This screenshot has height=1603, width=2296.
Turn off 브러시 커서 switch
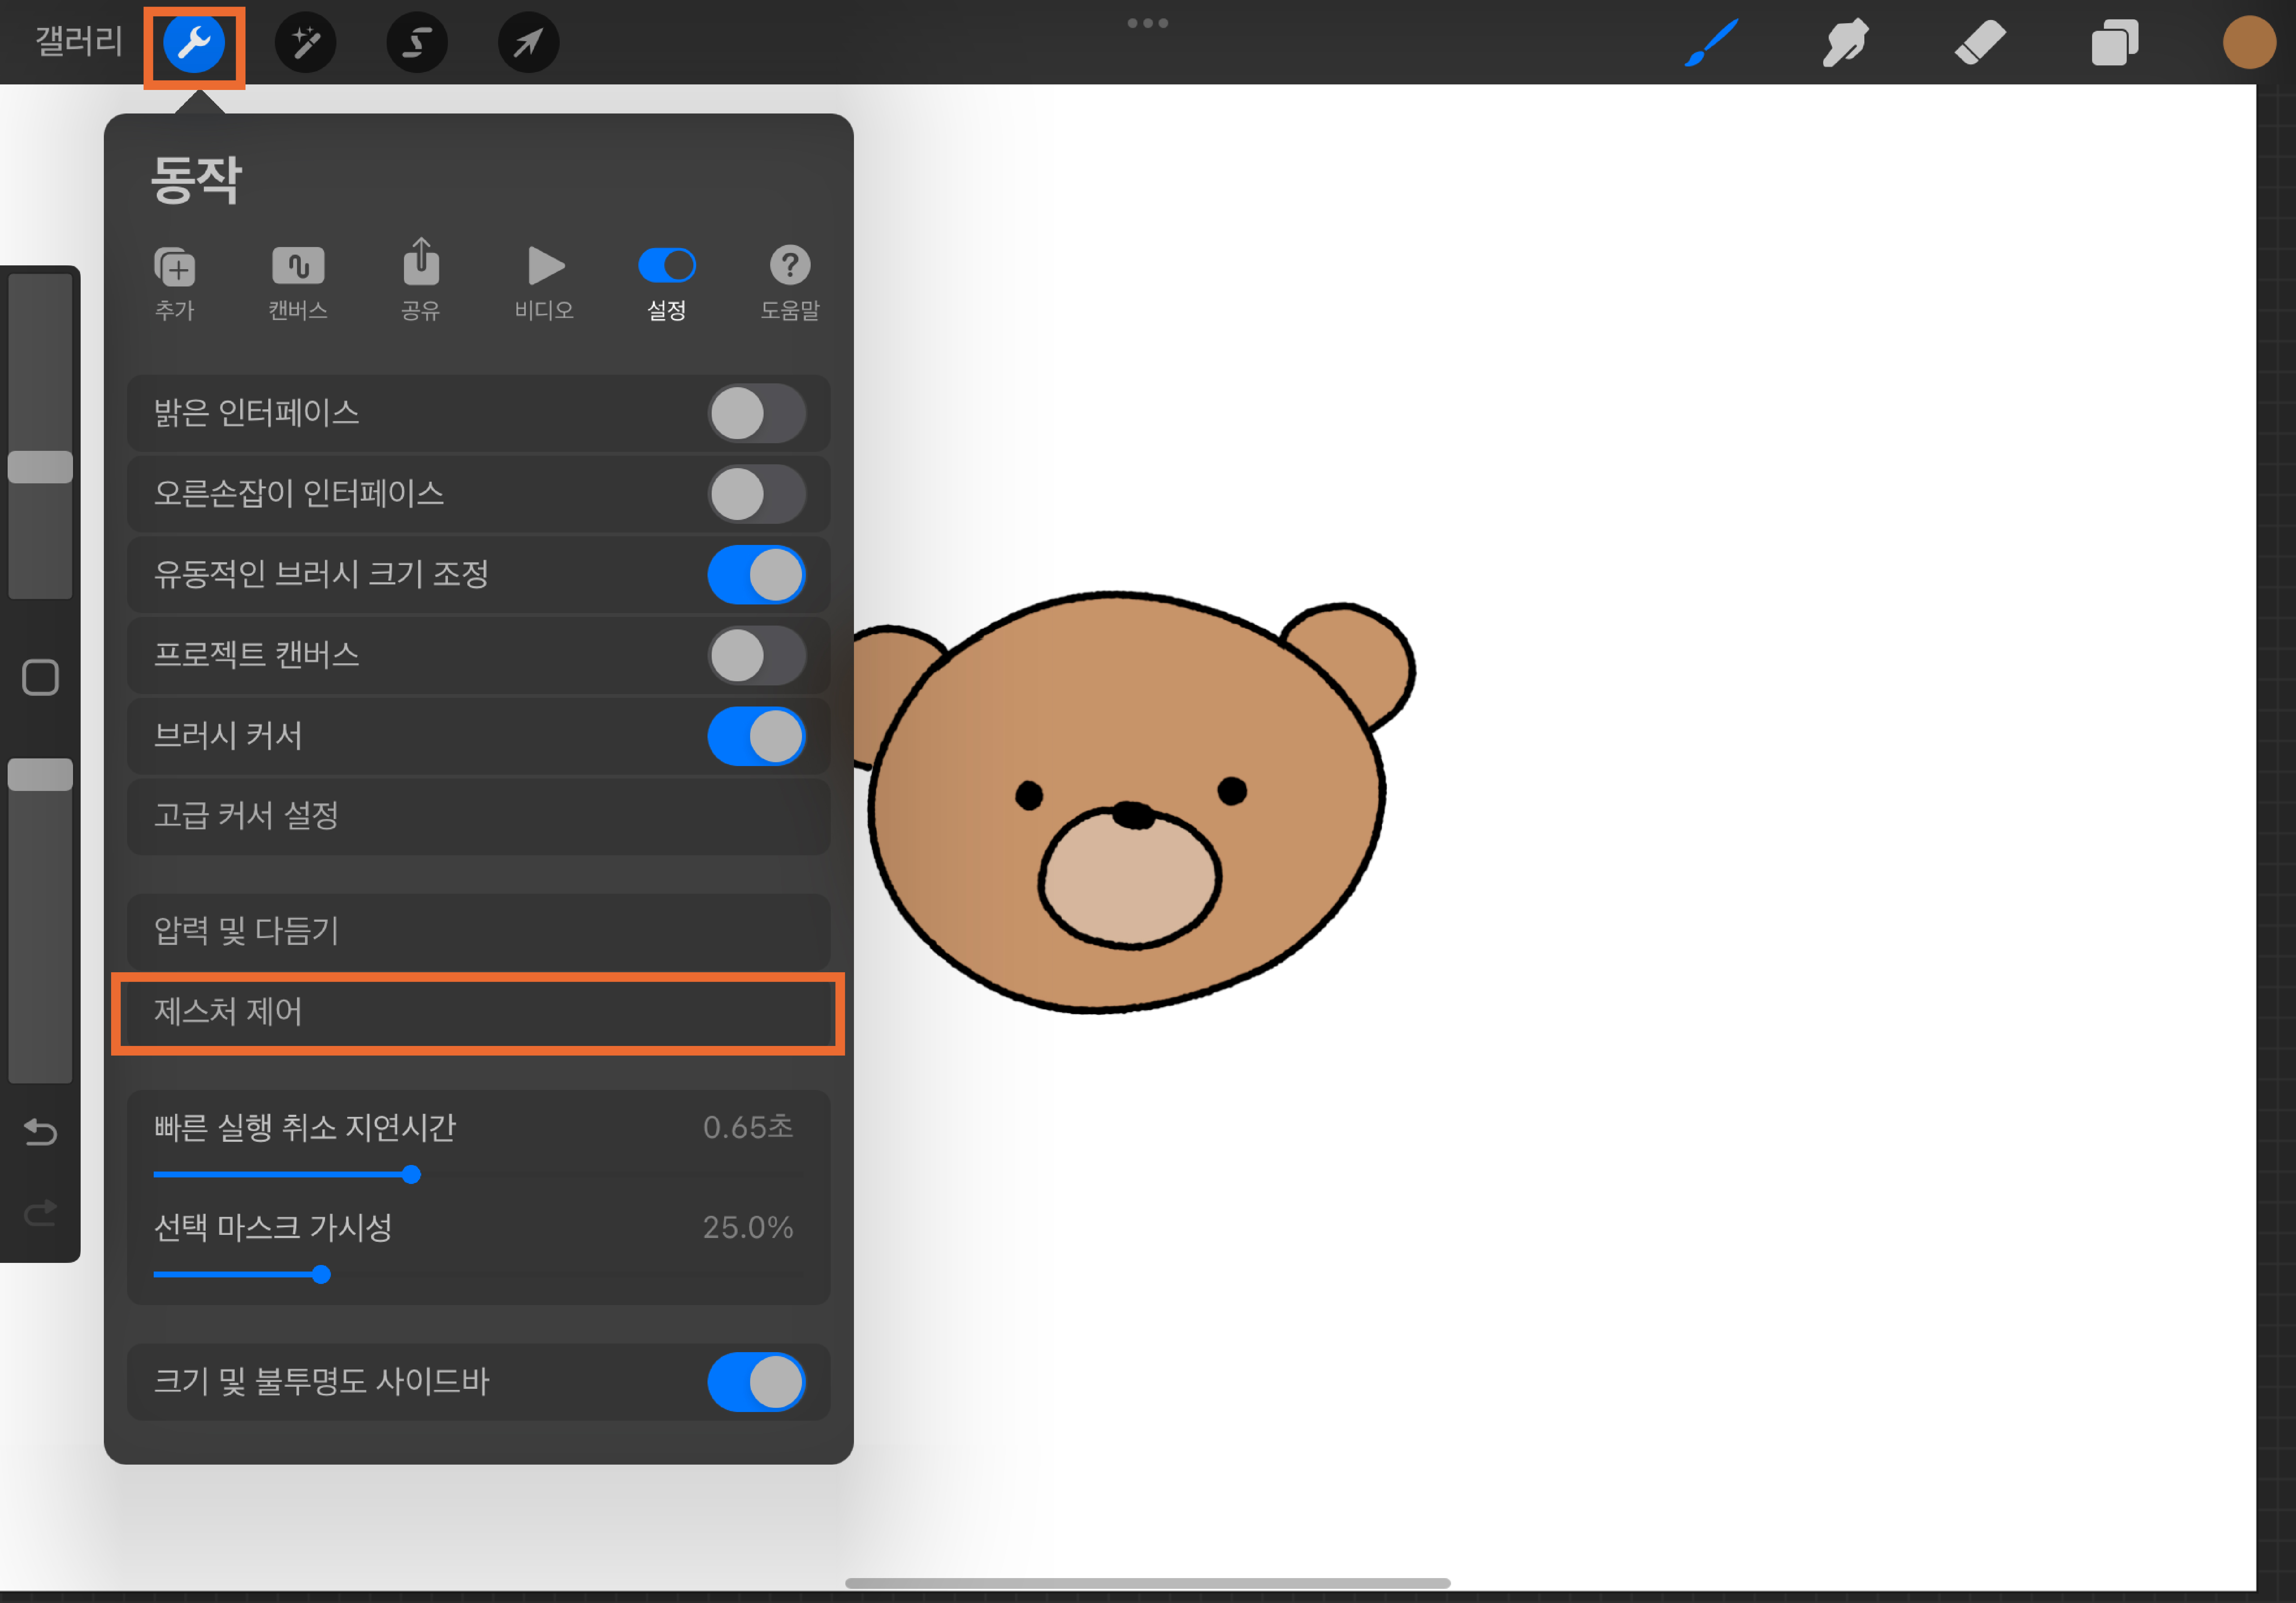757,737
